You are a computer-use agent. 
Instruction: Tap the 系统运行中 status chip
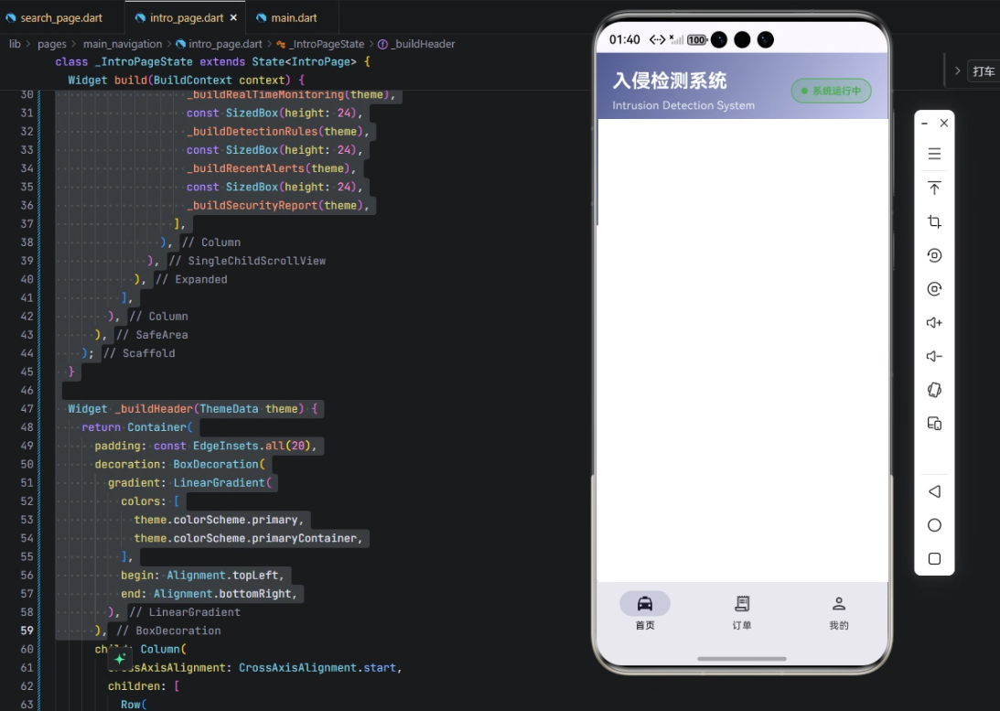click(831, 91)
